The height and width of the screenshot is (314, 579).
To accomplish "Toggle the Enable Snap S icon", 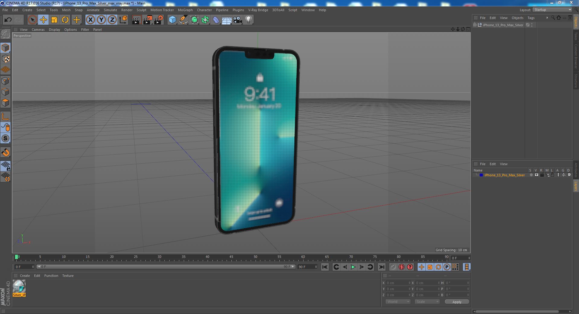I will tap(6, 138).
